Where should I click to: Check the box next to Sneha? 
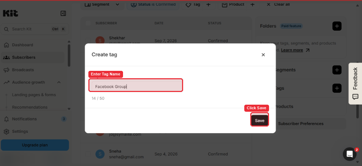pos(88,154)
